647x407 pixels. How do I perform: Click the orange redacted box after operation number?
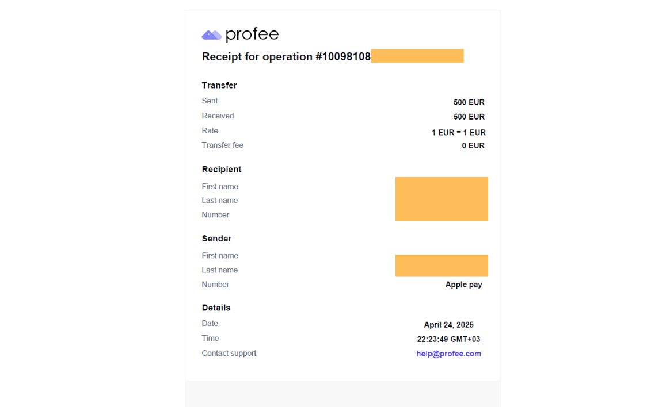click(417, 56)
